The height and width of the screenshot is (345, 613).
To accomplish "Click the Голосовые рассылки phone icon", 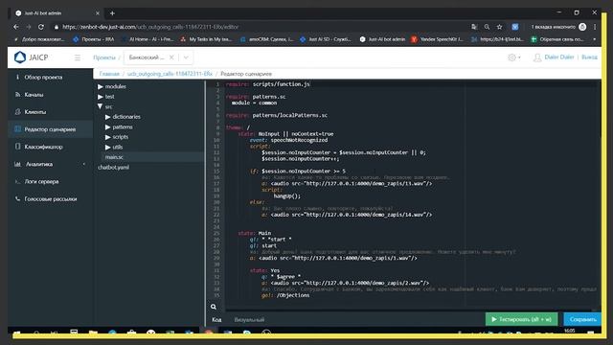I will click(17, 198).
